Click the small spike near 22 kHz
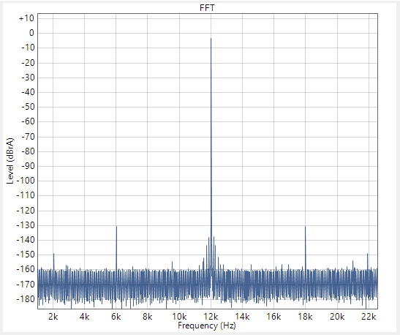Viewport: 400px width, 335px height. coord(367,262)
